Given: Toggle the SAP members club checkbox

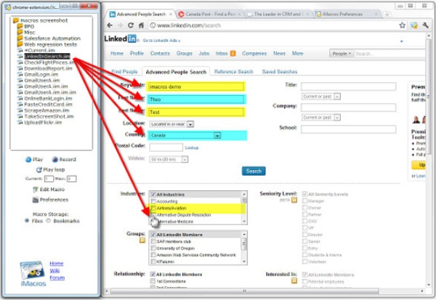Looking at the screenshot, I should [x=153, y=242].
